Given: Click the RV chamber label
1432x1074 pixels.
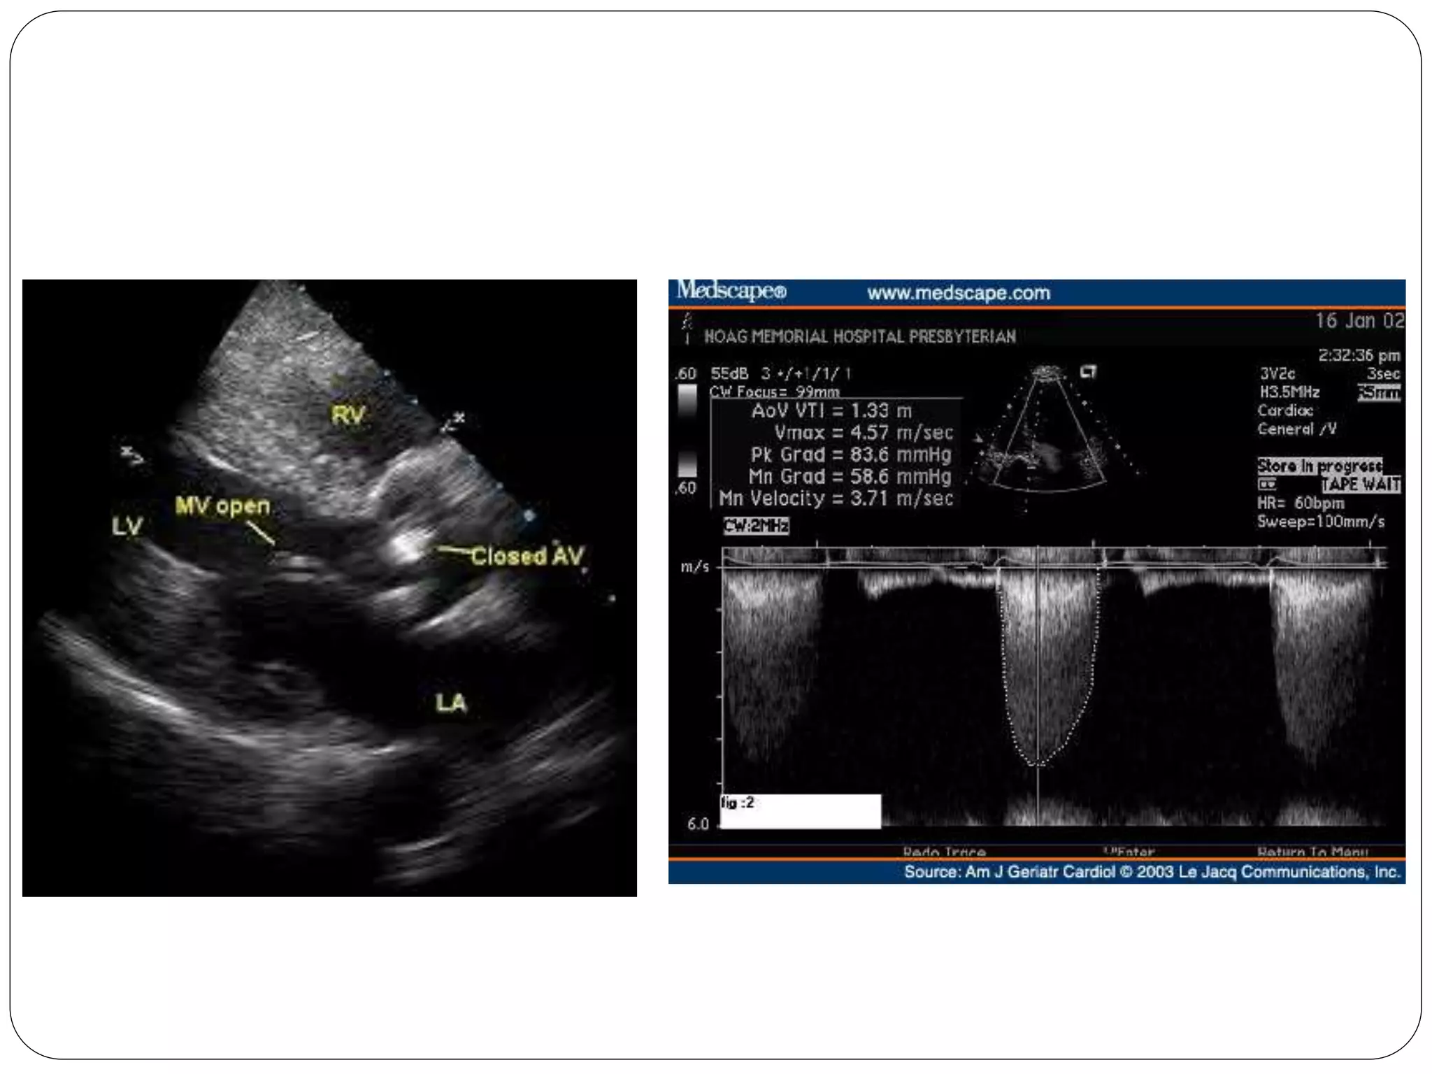Looking at the screenshot, I should tap(348, 415).
